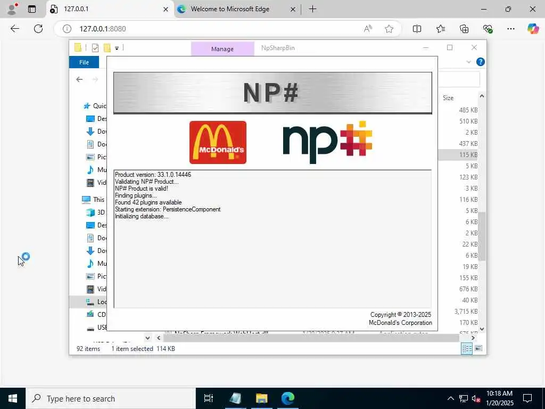
Task: Close the 127.0.0.1 tab
Action: [x=166, y=10]
